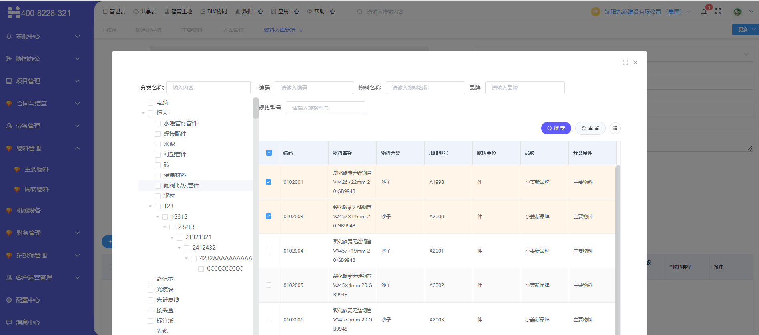Image resolution: width=759 pixels, height=335 pixels.
Task: Collapse the 2412432 tree node
Action: coord(179,248)
